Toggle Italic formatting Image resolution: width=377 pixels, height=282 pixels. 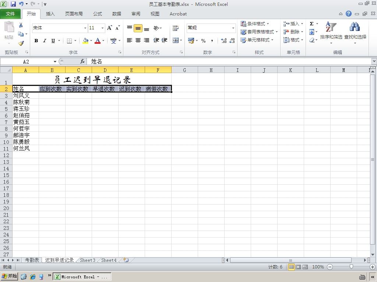[45, 40]
